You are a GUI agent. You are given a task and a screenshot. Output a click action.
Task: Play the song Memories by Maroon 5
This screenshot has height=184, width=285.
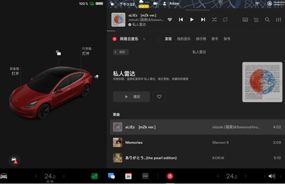(x=197, y=143)
